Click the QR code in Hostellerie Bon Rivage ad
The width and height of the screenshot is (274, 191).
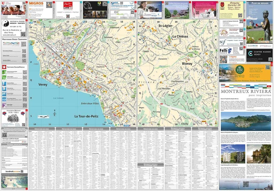(268, 67)
